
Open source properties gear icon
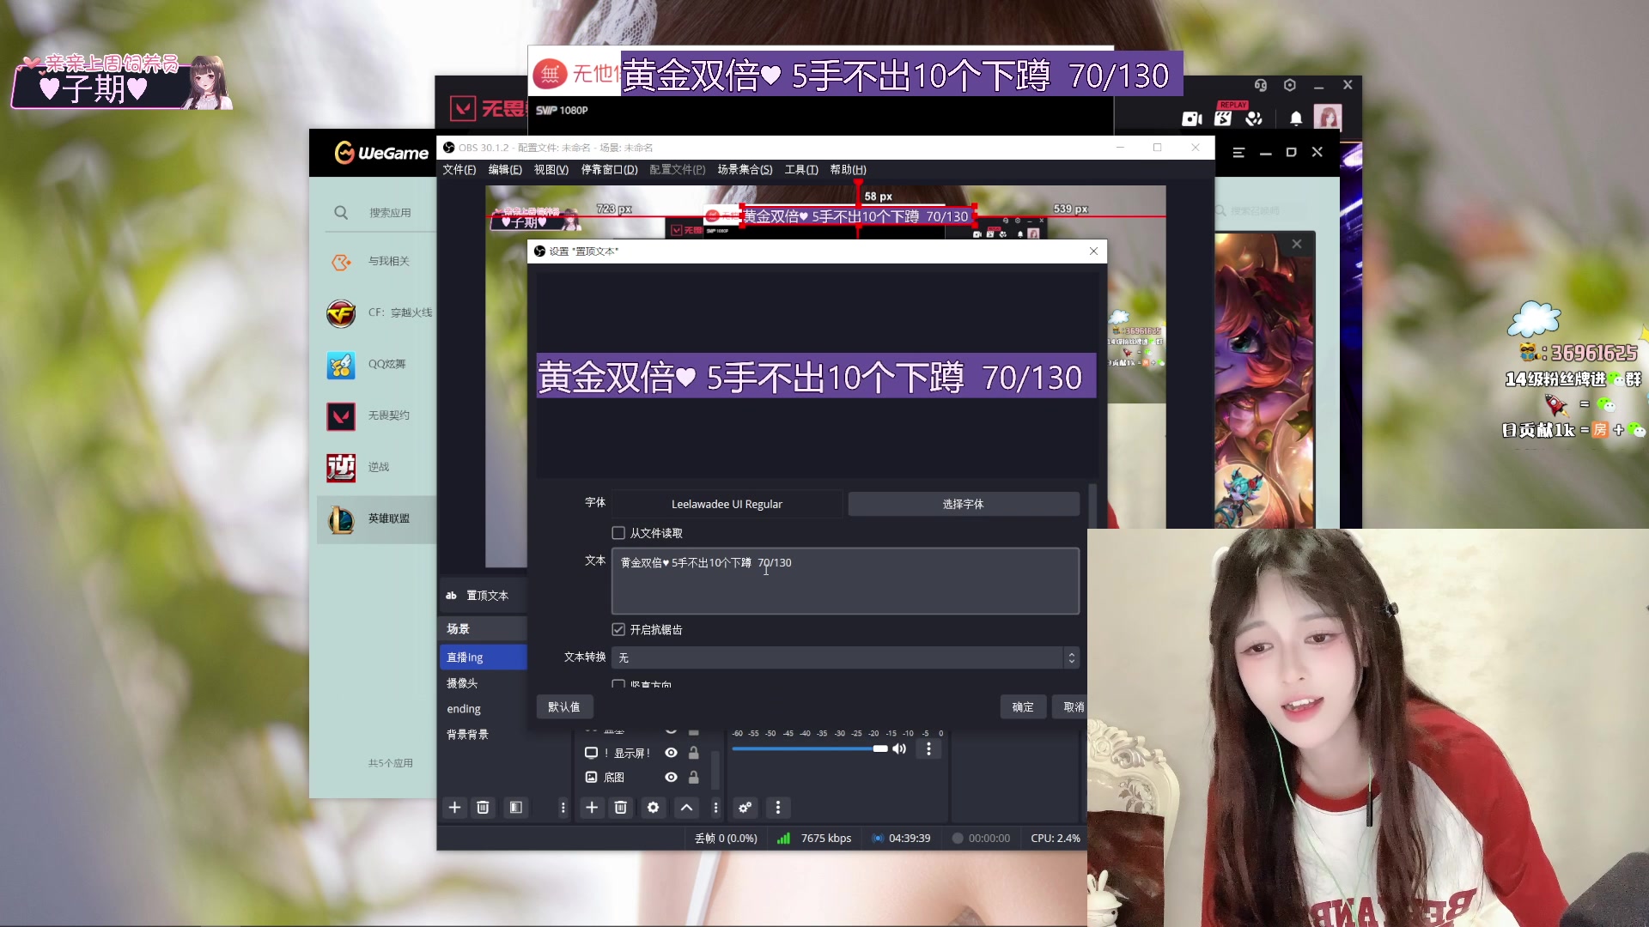click(653, 807)
